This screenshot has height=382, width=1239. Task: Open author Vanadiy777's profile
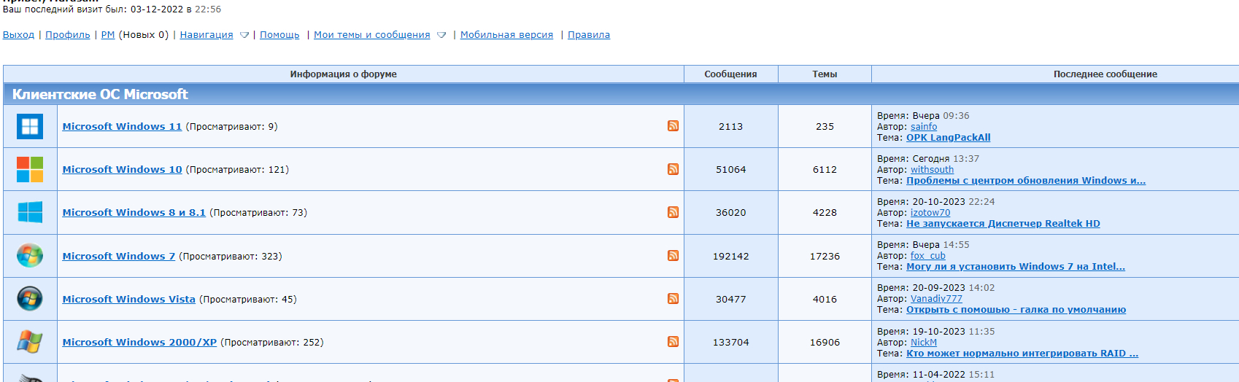(936, 298)
